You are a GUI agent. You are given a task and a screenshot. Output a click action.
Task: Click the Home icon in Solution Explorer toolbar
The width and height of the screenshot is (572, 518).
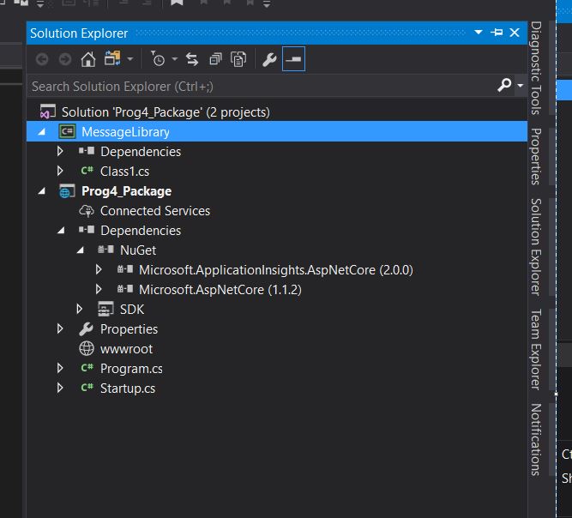87,59
